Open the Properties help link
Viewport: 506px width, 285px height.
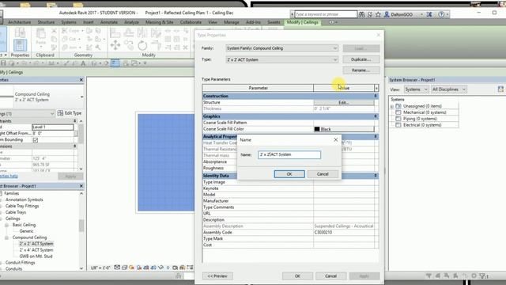9,176
